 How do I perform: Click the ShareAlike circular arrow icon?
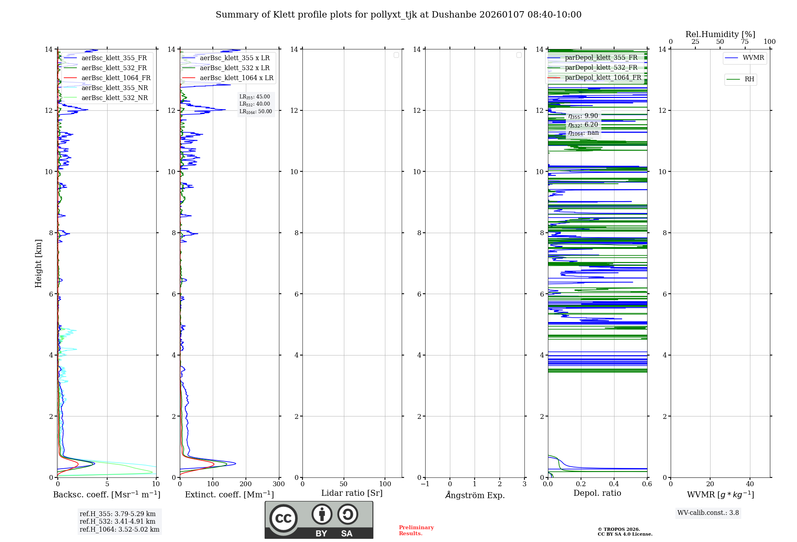click(347, 514)
